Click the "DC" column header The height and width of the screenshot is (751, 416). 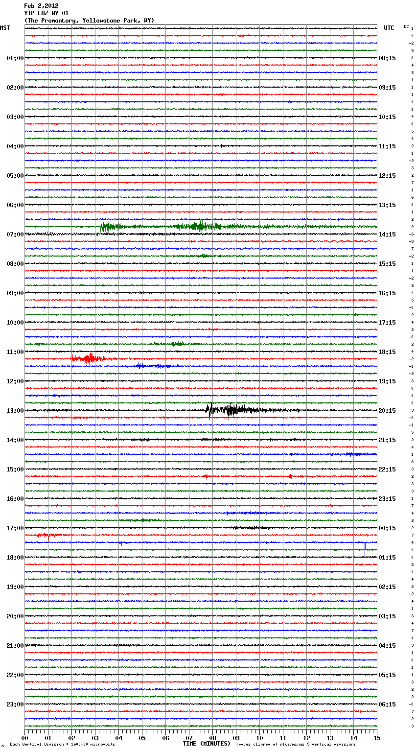pyautogui.click(x=406, y=26)
